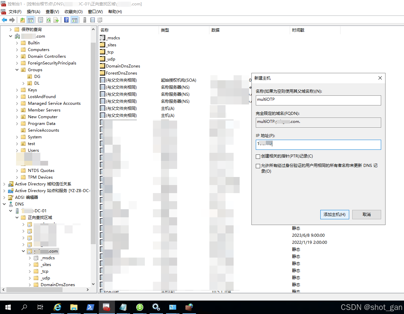Sort list by 名称 column header

(128, 30)
